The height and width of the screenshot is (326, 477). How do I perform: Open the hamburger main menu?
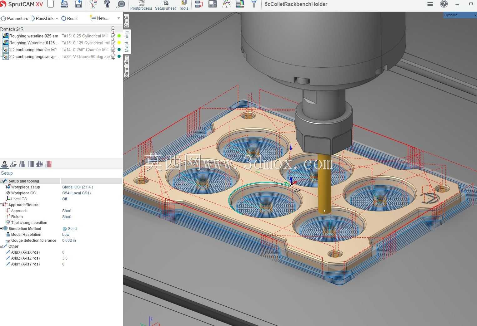430,4
